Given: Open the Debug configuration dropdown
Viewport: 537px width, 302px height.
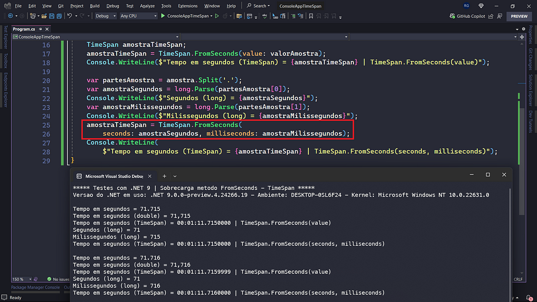Looking at the screenshot, I should pyautogui.click(x=105, y=16).
